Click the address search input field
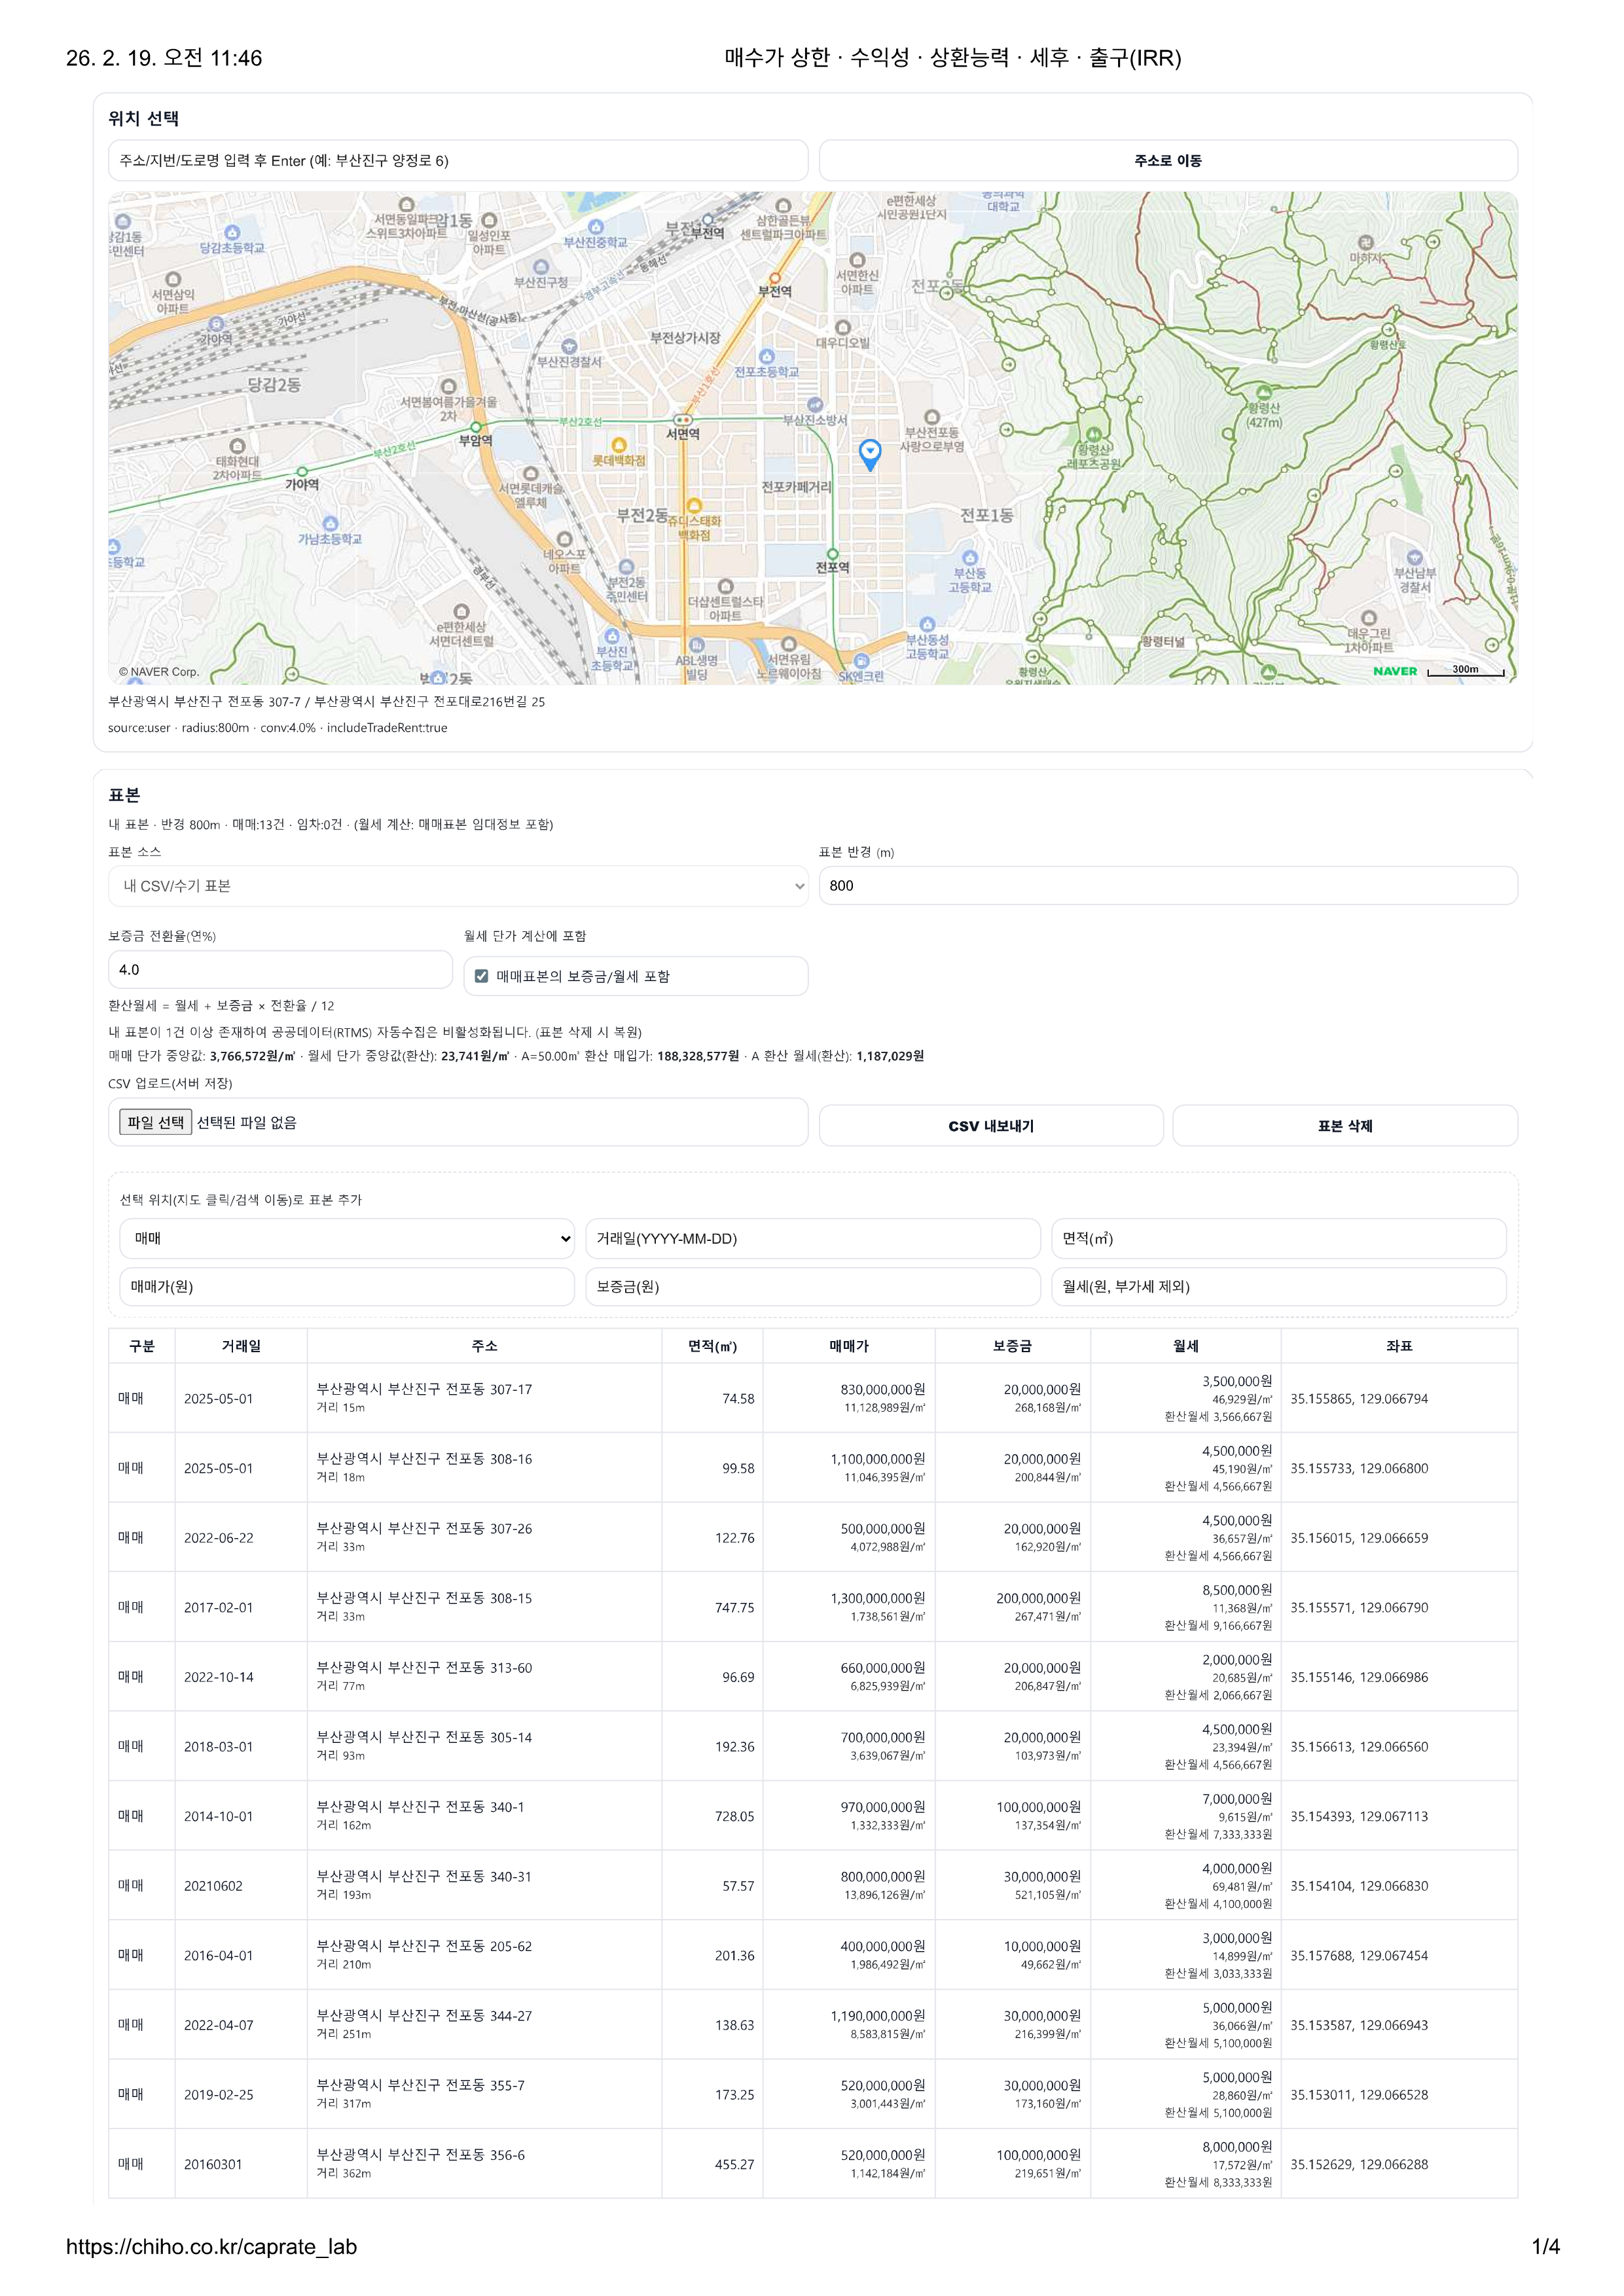 pyautogui.click(x=457, y=160)
